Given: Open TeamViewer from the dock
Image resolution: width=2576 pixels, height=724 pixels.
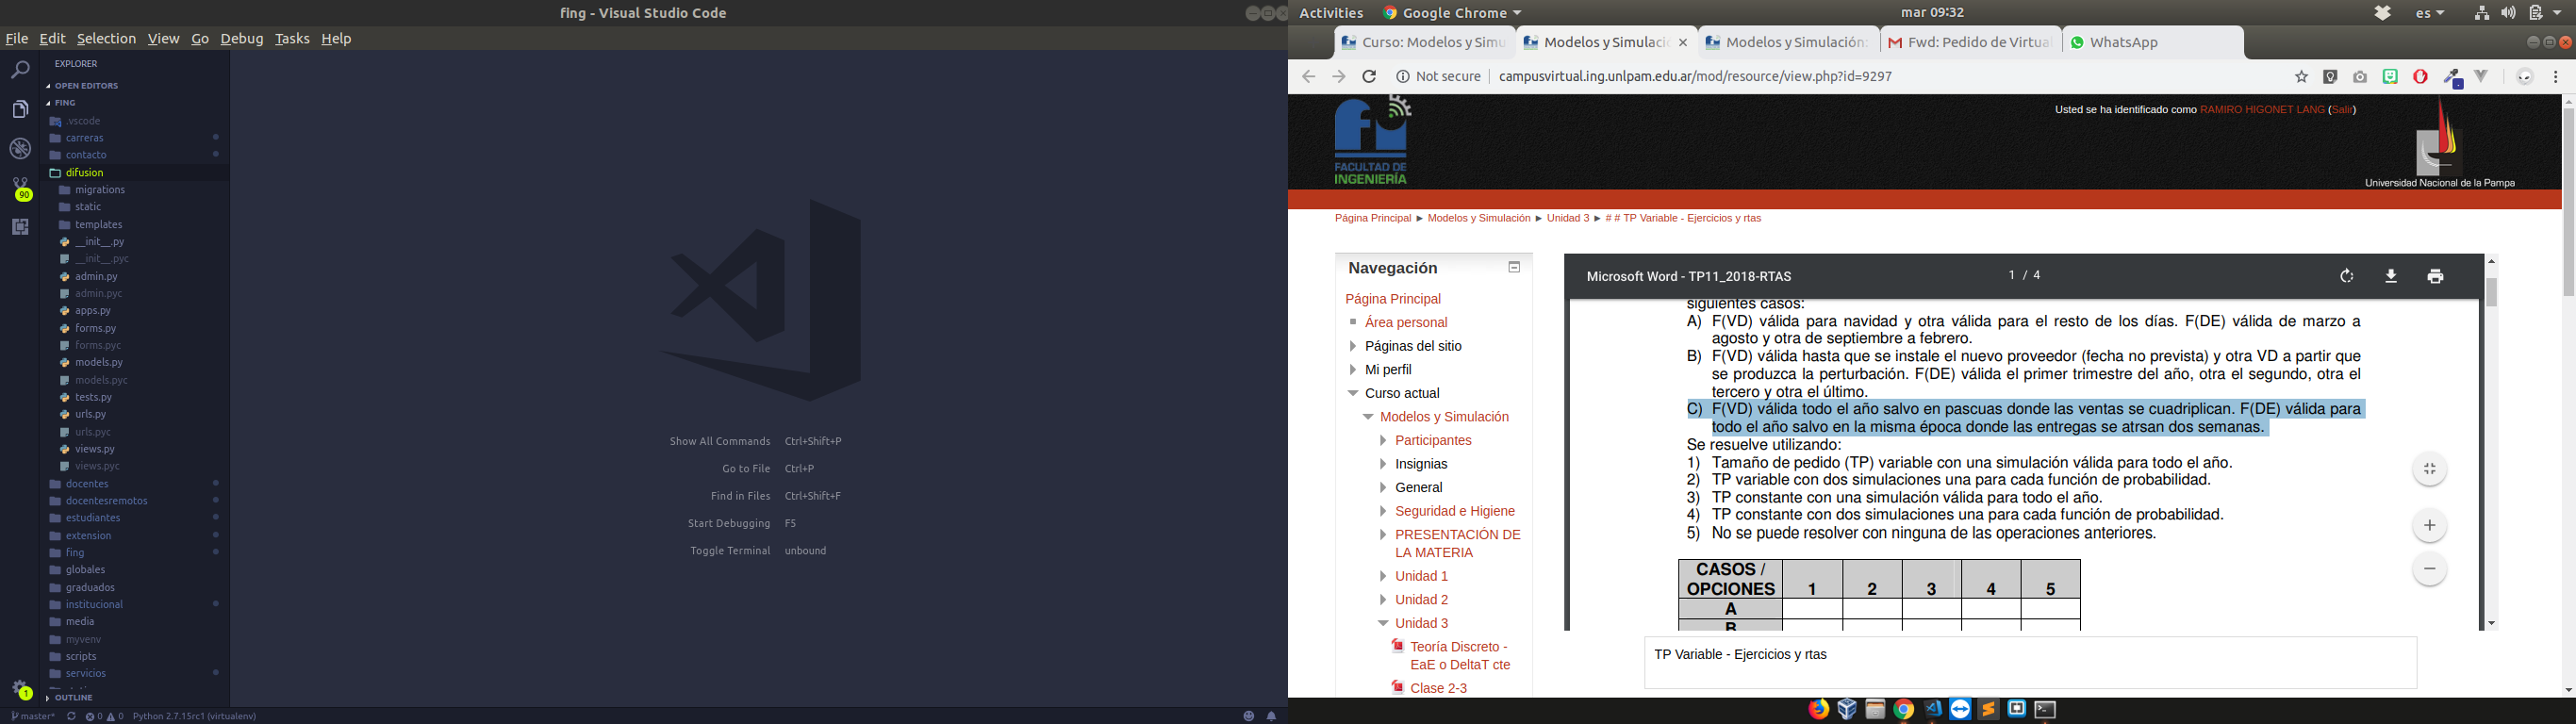Looking at the screenshot, I should click(x=1960, y=709).
